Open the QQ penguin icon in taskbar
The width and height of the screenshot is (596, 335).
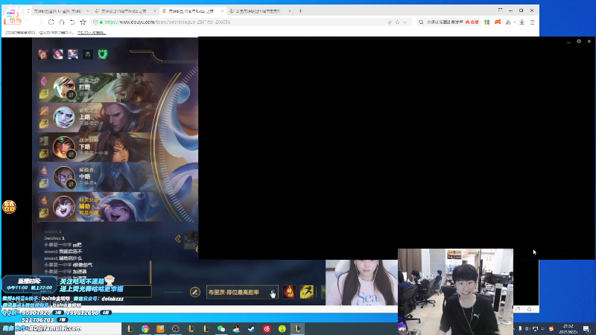click(x=236, y=328)
